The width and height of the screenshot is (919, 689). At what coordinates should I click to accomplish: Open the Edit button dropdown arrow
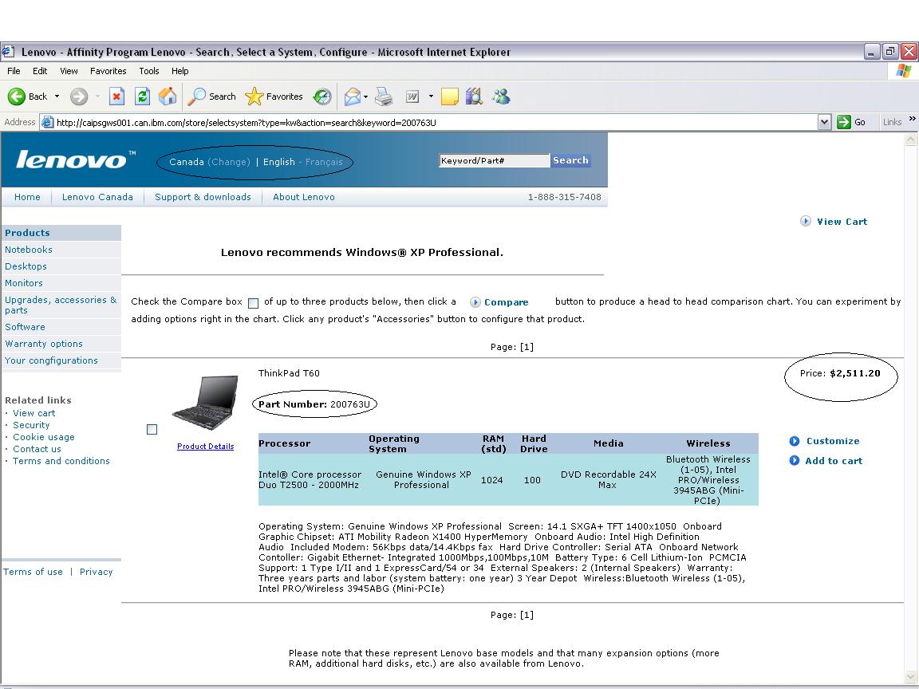point(431,96)
